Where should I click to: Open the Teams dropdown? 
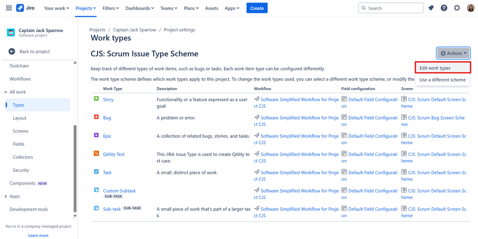point(169,8)
